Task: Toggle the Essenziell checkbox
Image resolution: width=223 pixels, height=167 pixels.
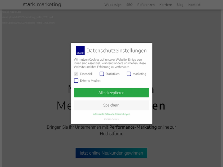Action: pyautogui.click(x=76, y=74)
